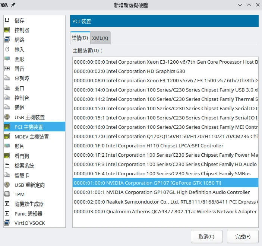Image resolution: width=262 pixels, height=246 pixels.
Task: Pin the window using the pushpin icon
Action: tap(13, 4)
